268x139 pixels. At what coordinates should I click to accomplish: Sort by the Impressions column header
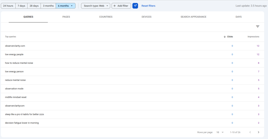(253, 37)
